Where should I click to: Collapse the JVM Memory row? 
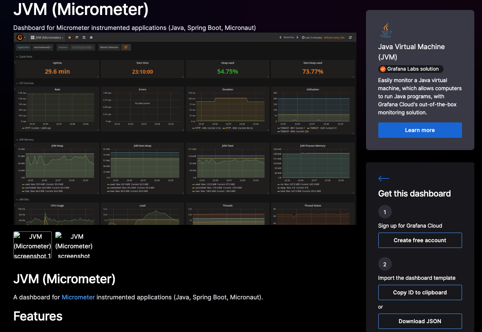click(x=25, y=140)
